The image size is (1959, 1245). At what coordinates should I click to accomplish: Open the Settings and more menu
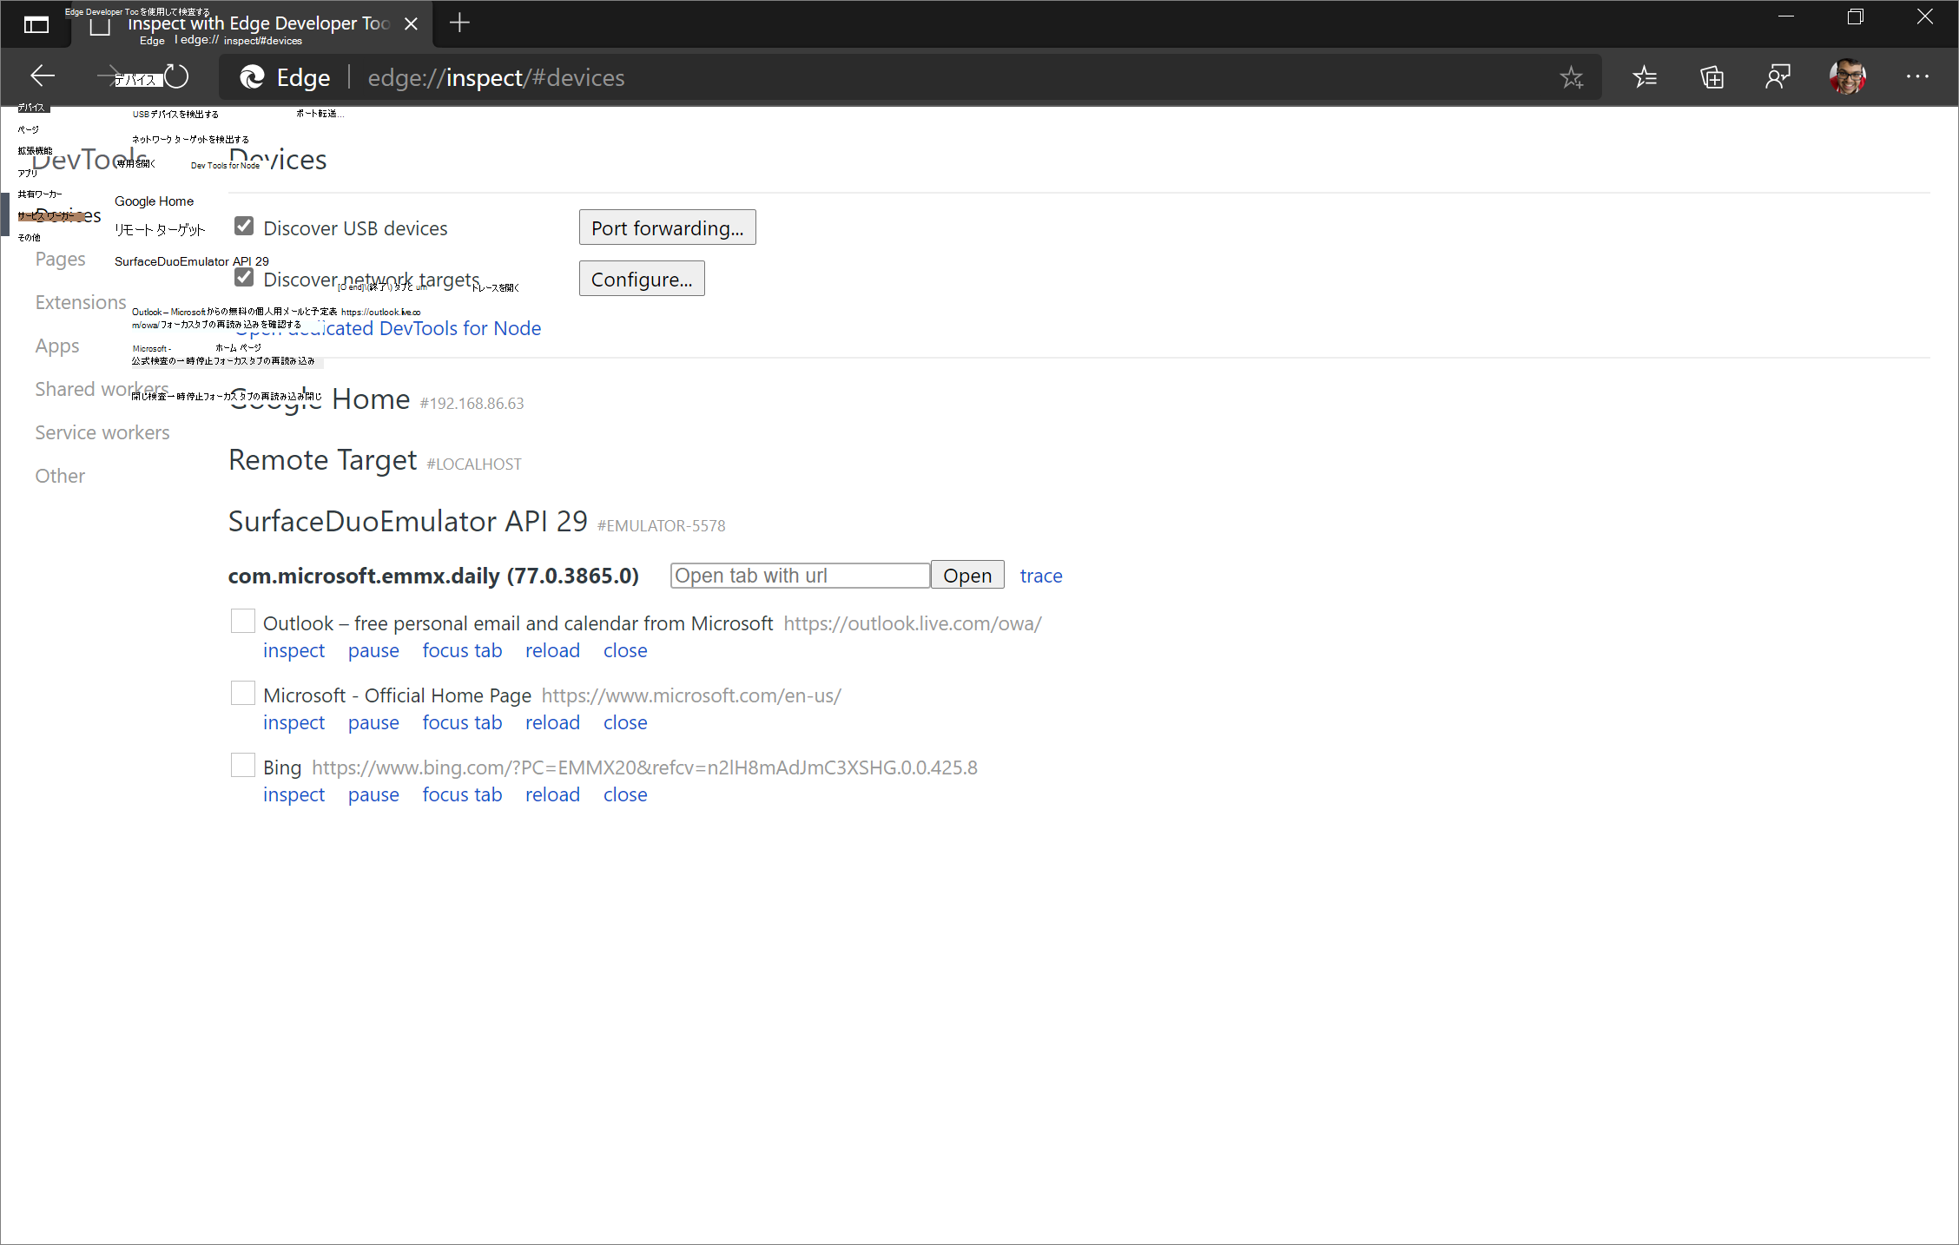[1918, 76]
